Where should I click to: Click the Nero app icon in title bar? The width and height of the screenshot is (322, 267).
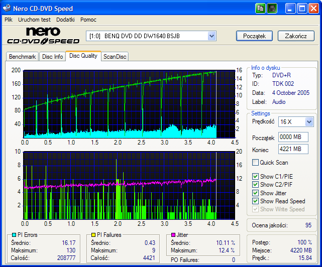coord(7,8)
